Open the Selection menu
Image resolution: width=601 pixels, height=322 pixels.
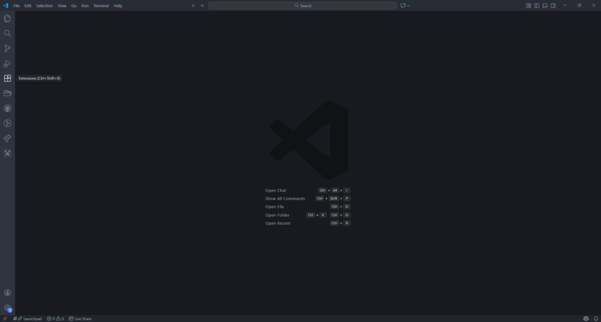44,5
